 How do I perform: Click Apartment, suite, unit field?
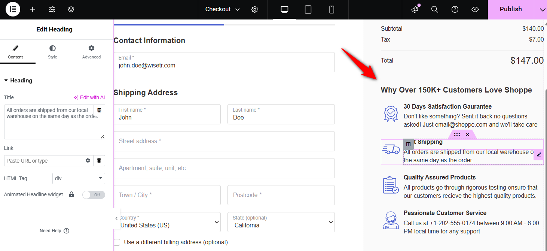click(x=224, y=168)
